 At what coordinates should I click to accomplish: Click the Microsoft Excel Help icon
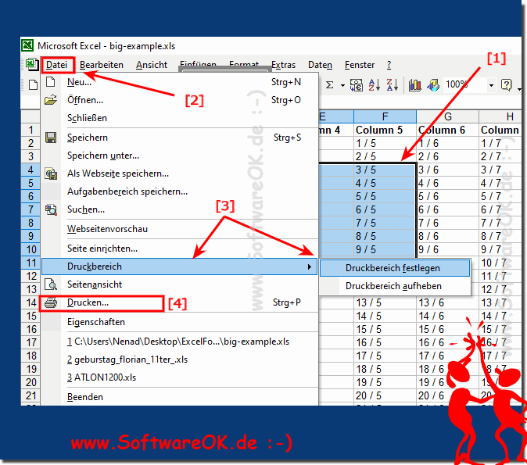click(x=506, y=85)
